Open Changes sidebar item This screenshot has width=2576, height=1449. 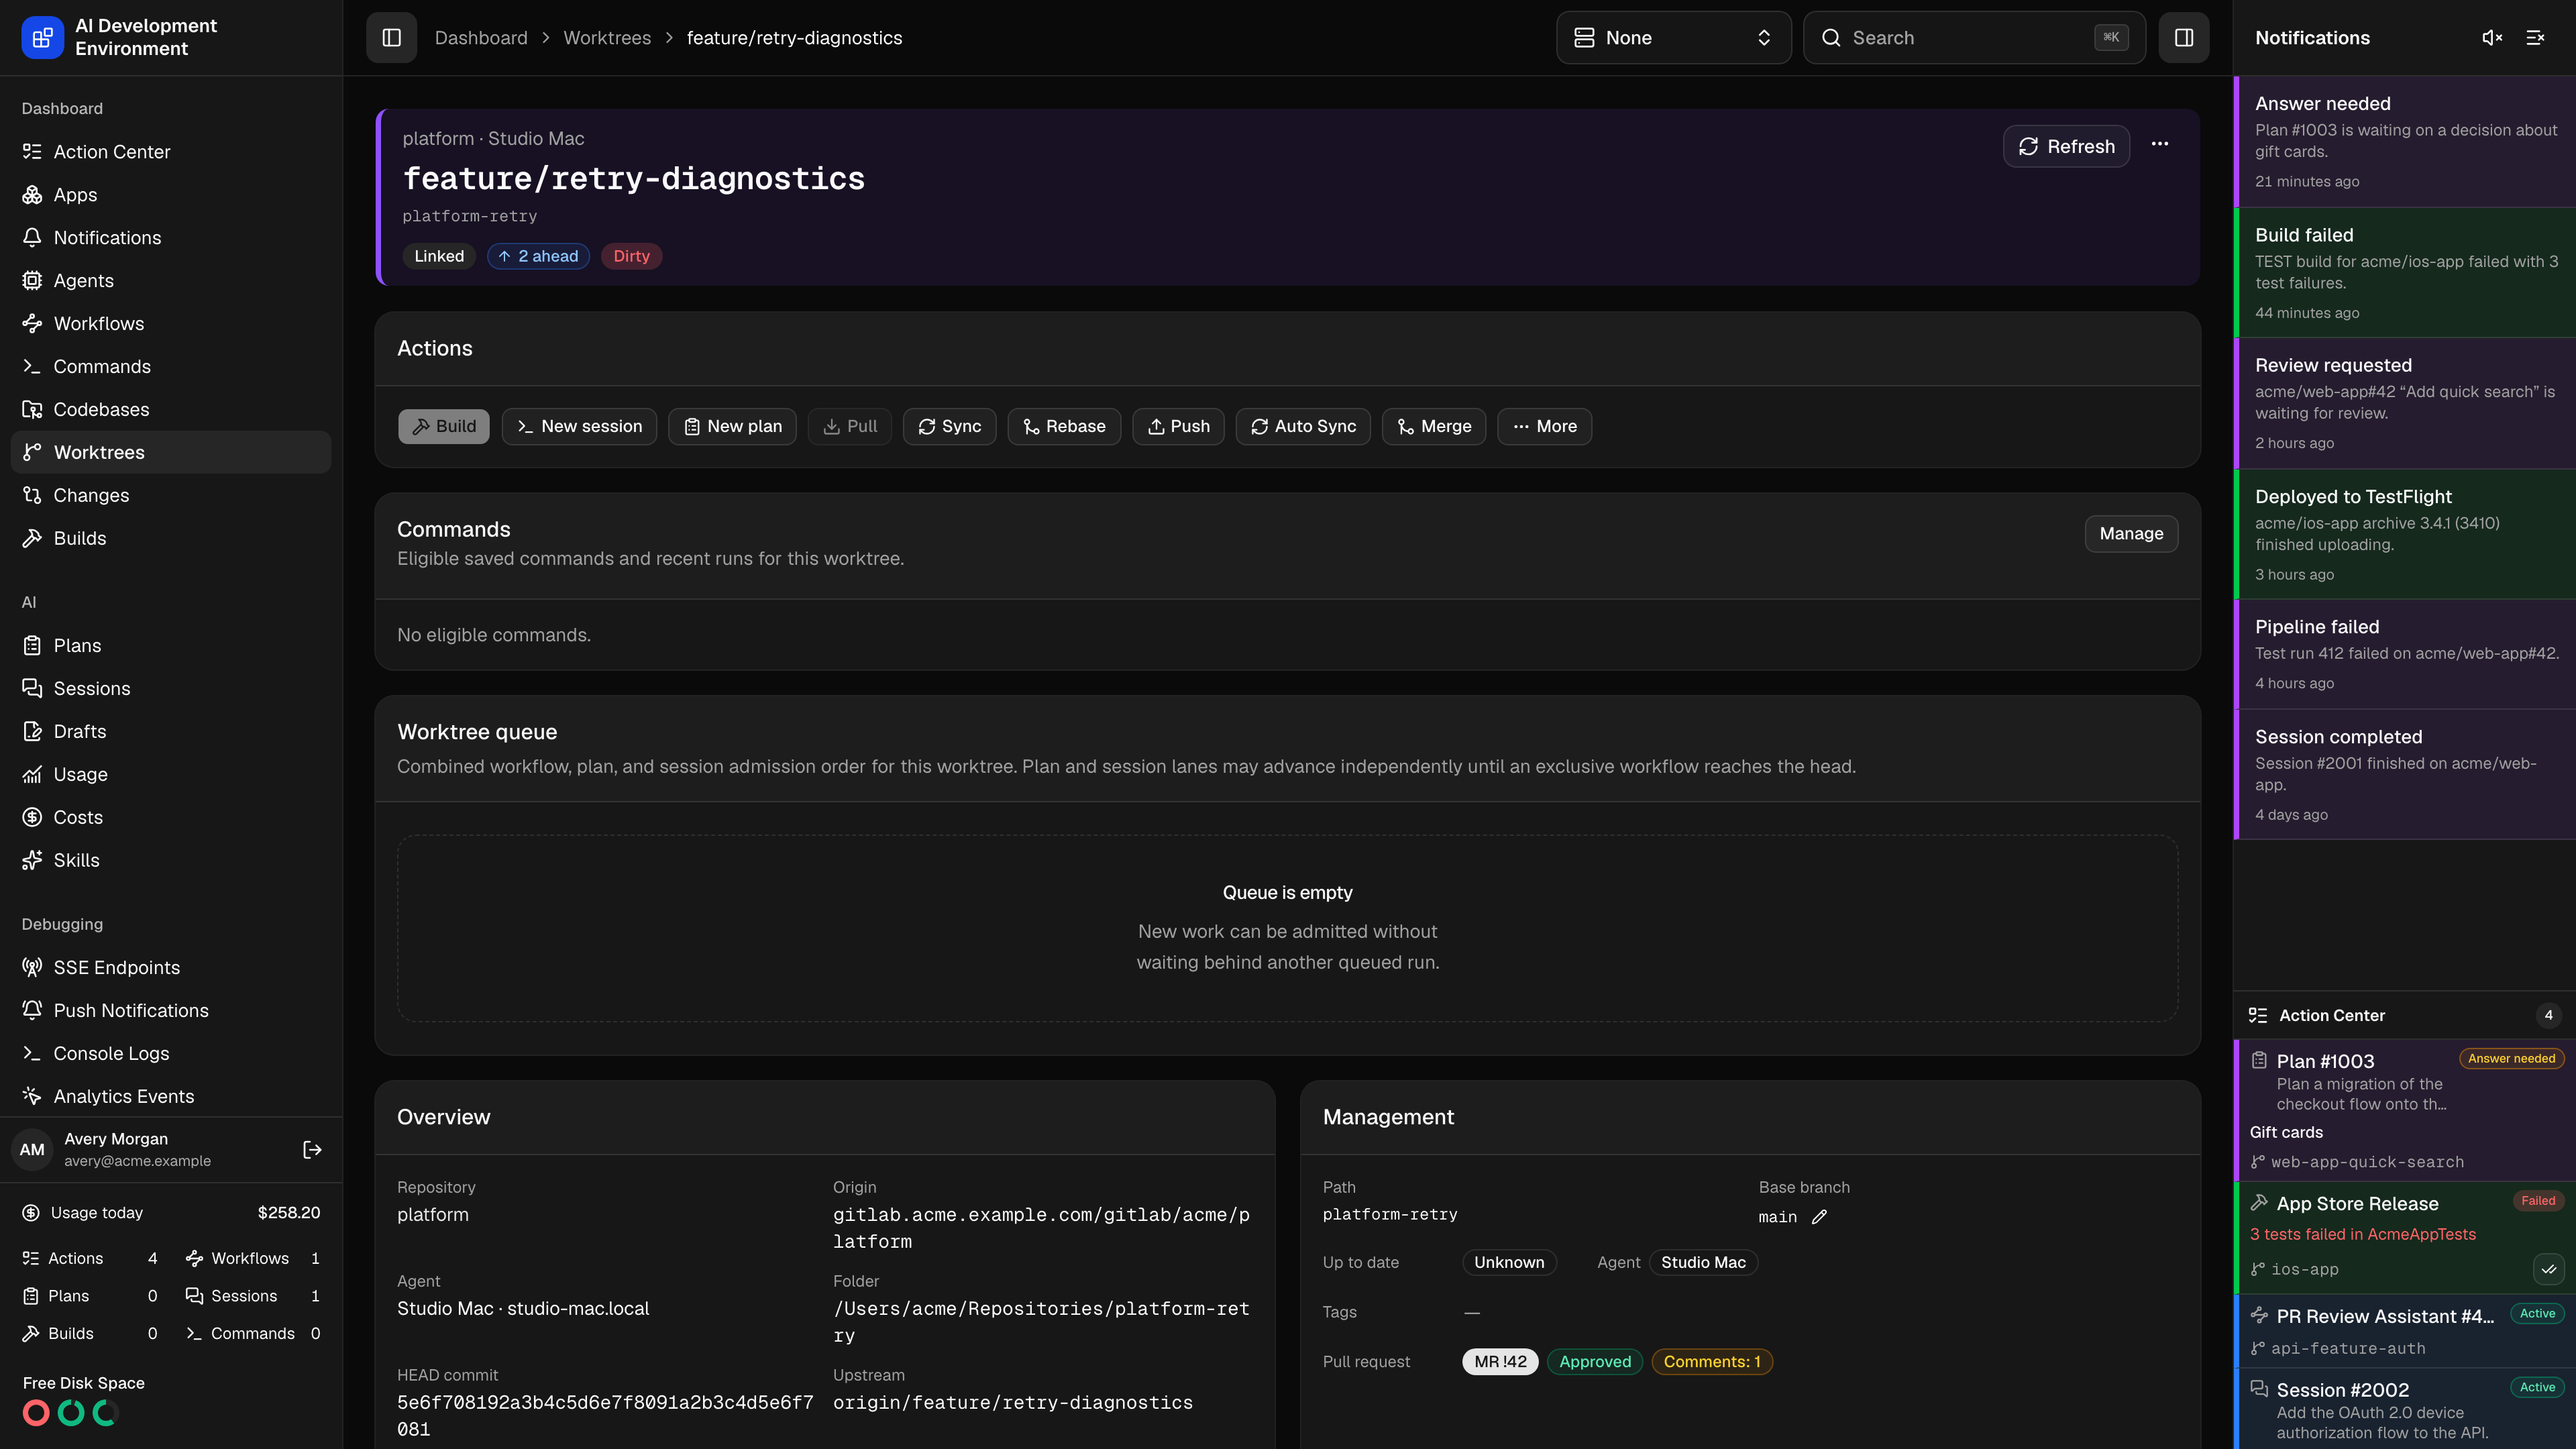171,496
